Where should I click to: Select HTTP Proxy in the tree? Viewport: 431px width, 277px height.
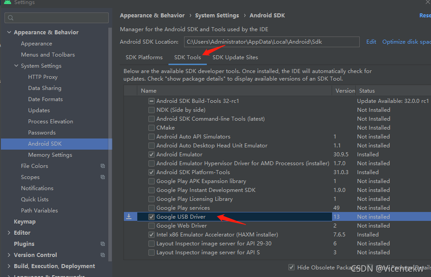[43, 77]
